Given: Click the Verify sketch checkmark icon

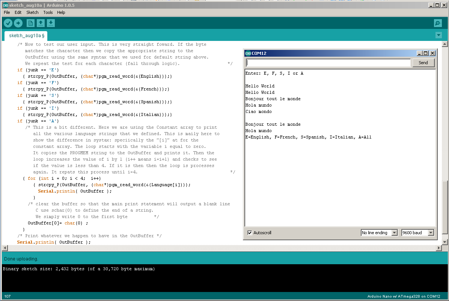Looking at the screenshot, I should coord(8,23).
